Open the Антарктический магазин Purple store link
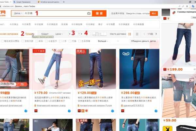The height and width of the screenshot is (131, 196). coord(95,106)
